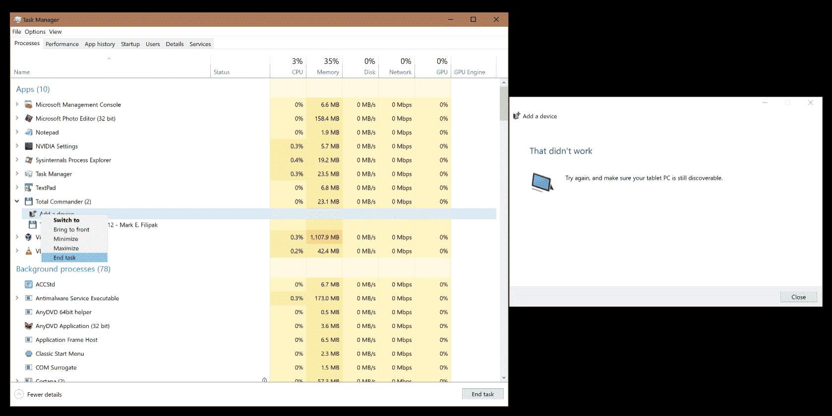The width and height of the screenshot is (832, 416).
Task: Switch to the Users tab
Action: (x=153, y=44)
